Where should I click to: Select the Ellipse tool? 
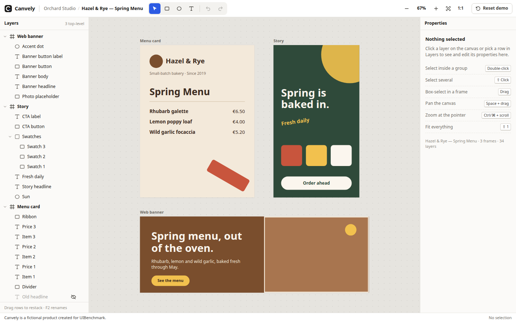[x=179, y=9]
